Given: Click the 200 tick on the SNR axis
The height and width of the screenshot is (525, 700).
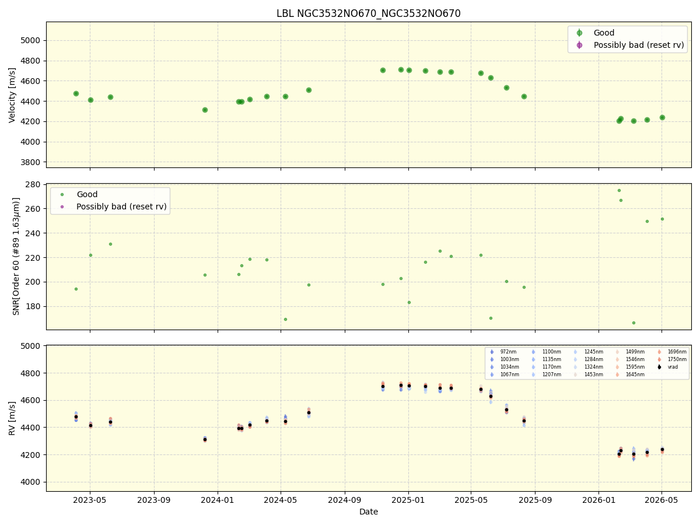Looking at the screenshot, I should [34, 282].
